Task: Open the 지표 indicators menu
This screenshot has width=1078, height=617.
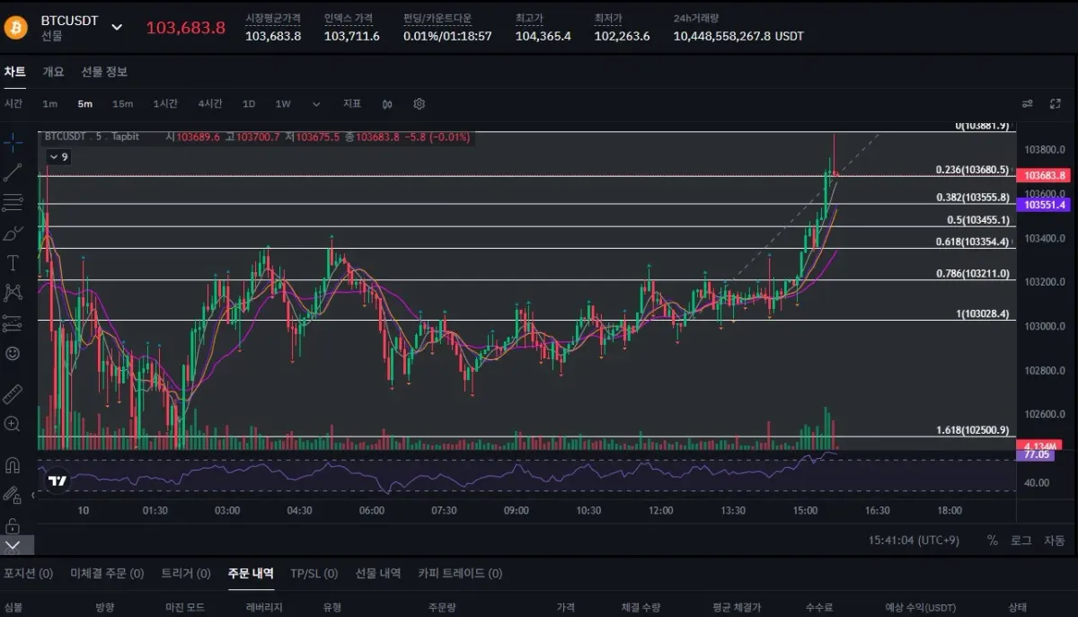Action: (352, 104)
